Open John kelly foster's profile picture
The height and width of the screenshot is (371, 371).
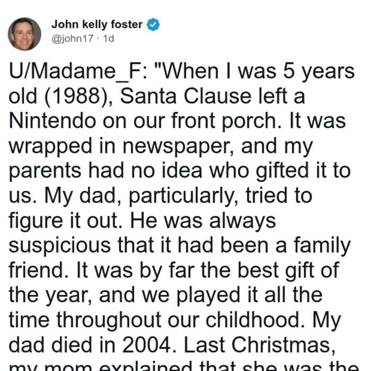click(x=24, y=34)
